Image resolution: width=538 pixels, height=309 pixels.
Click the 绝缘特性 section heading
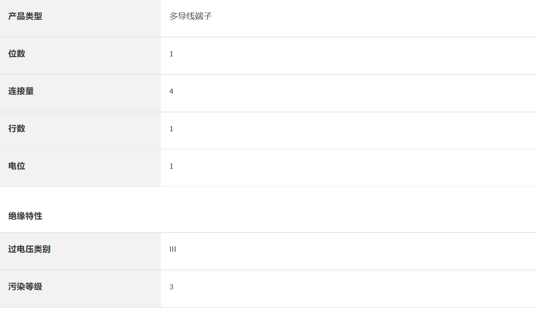[25, 216]
